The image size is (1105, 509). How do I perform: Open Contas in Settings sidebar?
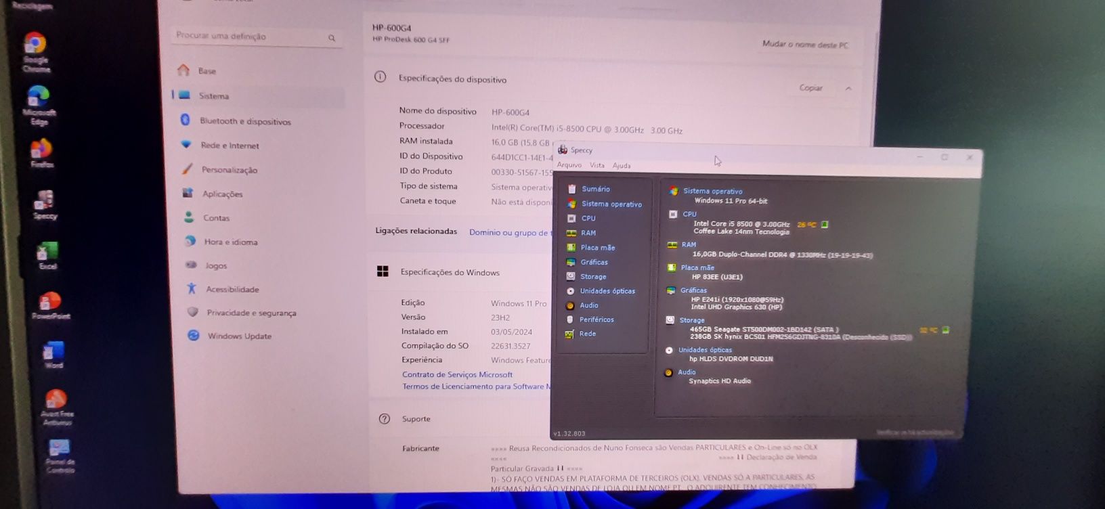pos(216,218)
